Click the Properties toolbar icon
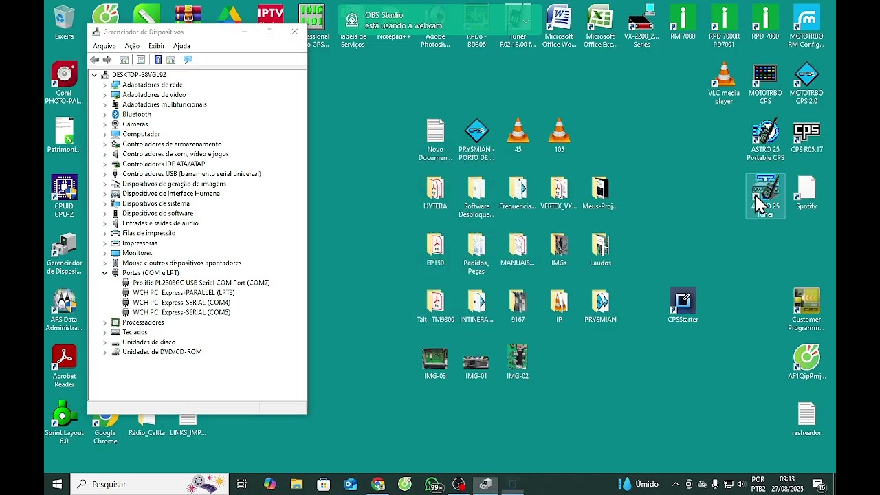The width and height of the screenshot is (880, 495). click(141, 60)
